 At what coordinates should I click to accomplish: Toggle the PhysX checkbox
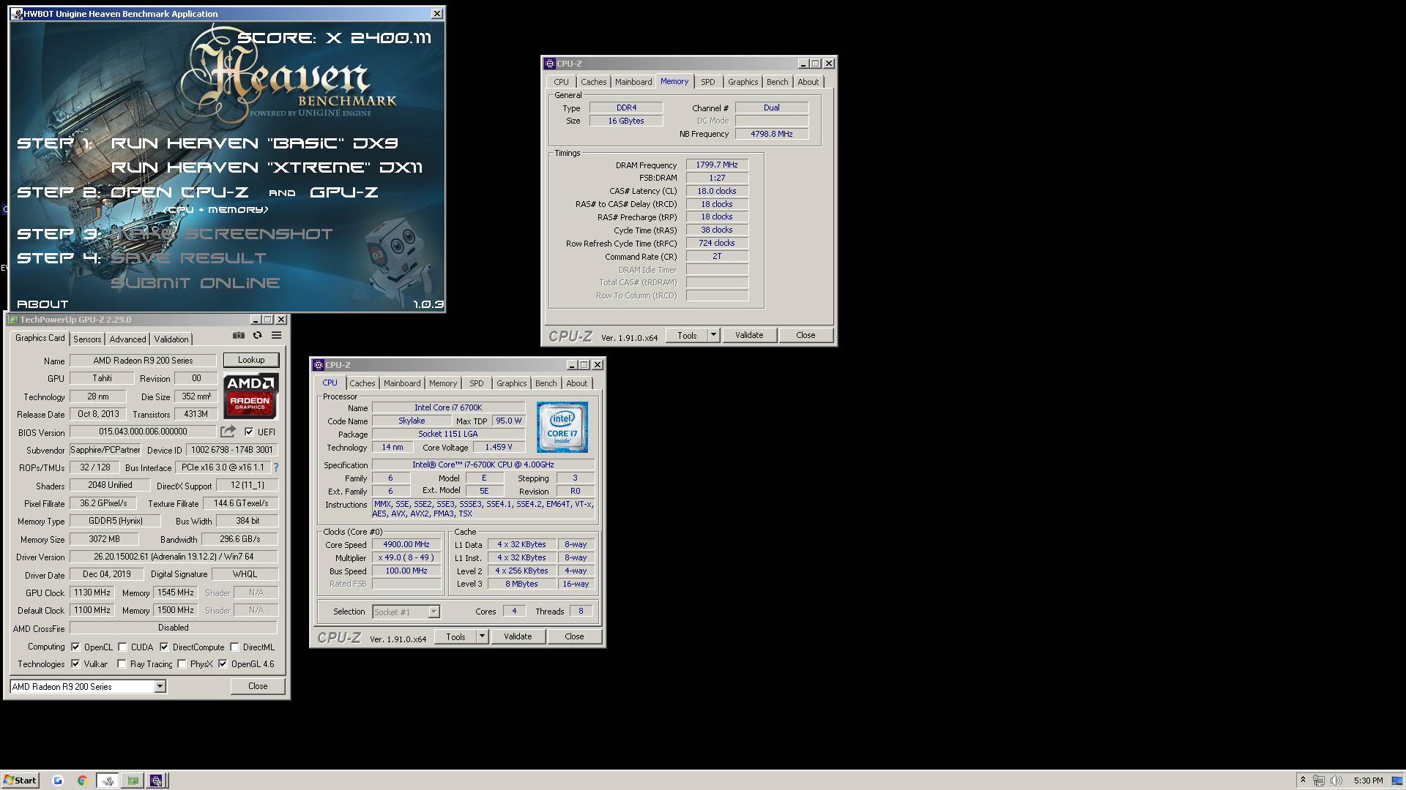click(182, 664)
